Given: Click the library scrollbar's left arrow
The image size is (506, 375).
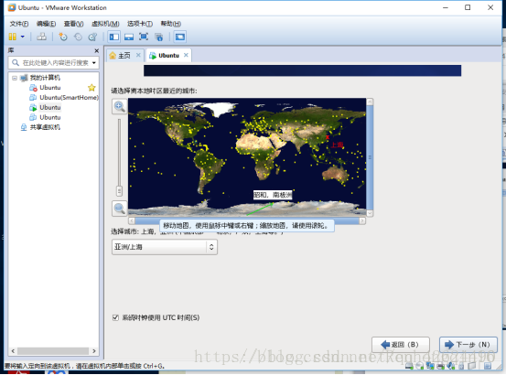Looking at the screenshot, I should click(x=13, y=351).
